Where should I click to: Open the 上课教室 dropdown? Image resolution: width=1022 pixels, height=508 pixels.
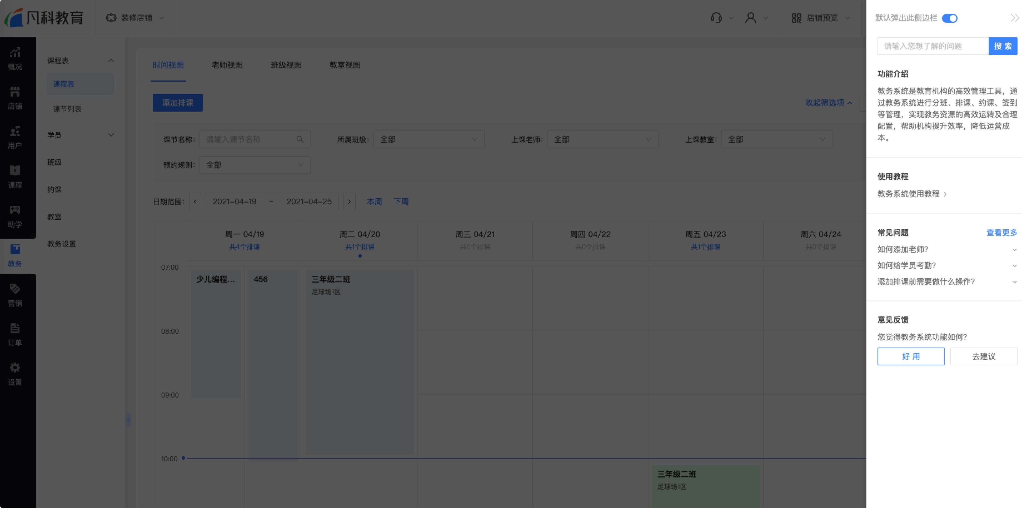[x=776, y=139]
